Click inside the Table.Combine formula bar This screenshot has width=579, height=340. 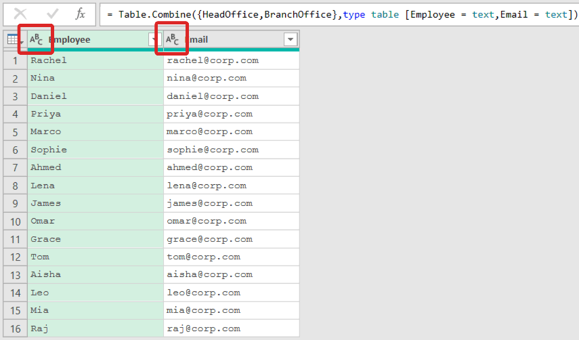point(339,14)
